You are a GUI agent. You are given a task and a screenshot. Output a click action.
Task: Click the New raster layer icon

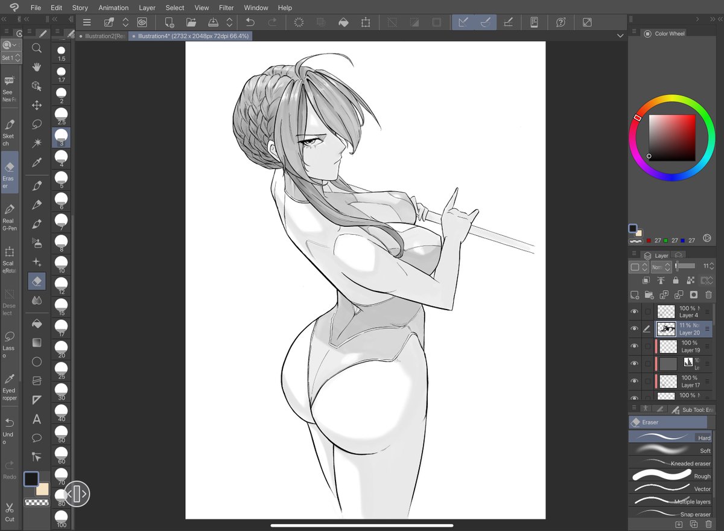coord(635,295)
